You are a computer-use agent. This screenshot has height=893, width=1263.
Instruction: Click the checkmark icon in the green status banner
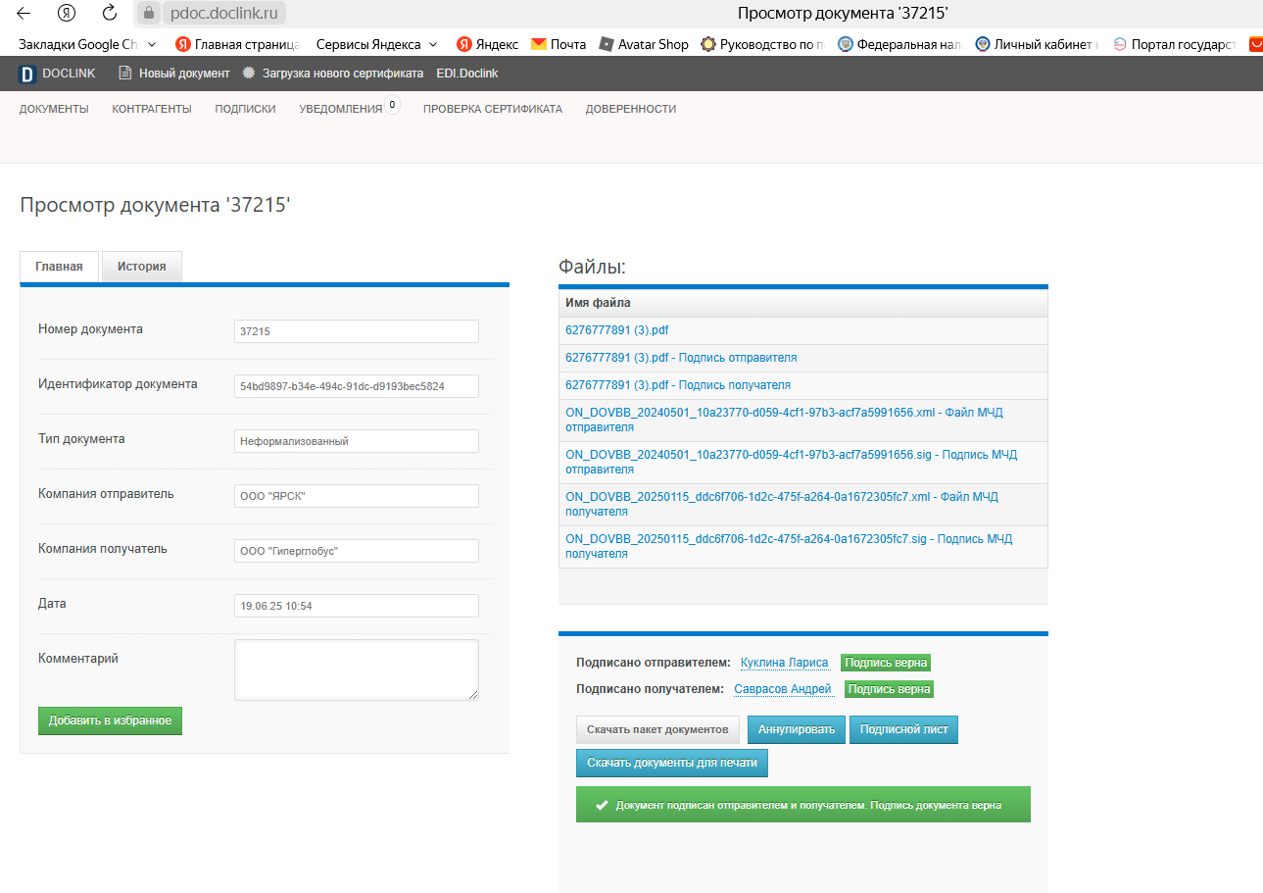pyautogui.click(x=602, y=805)
